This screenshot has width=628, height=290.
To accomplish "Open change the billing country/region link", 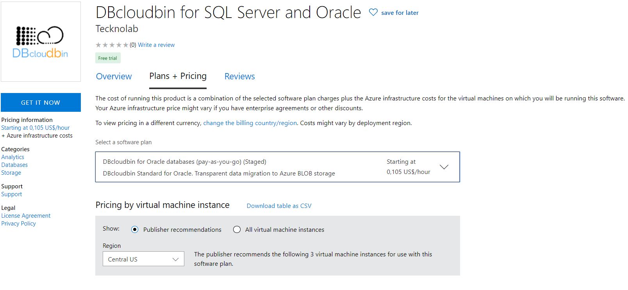I will pyautogui.click(x=250, y=123).
